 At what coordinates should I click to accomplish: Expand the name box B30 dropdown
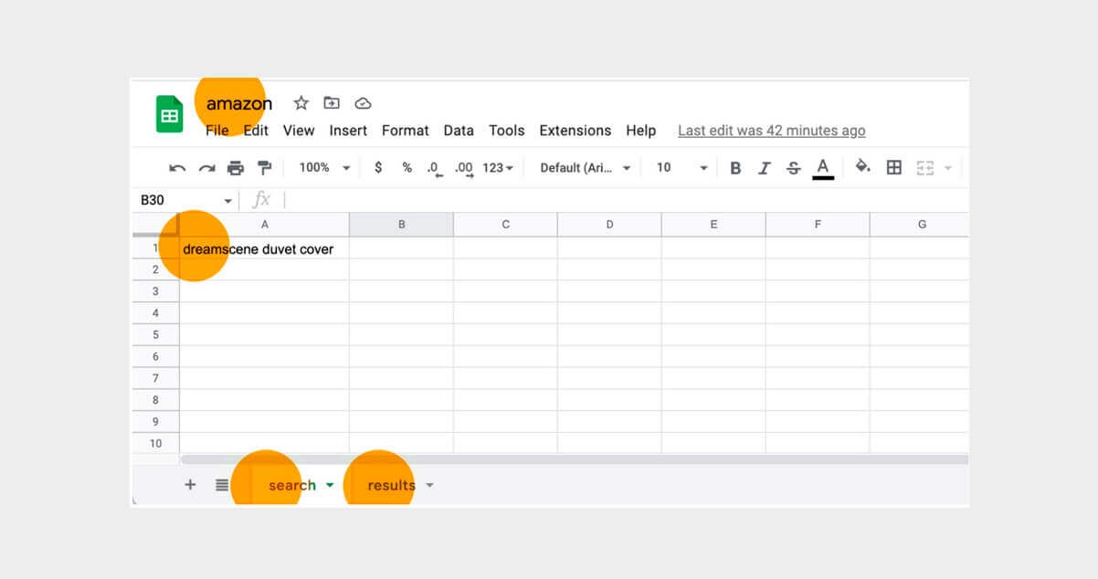point(227,201)
